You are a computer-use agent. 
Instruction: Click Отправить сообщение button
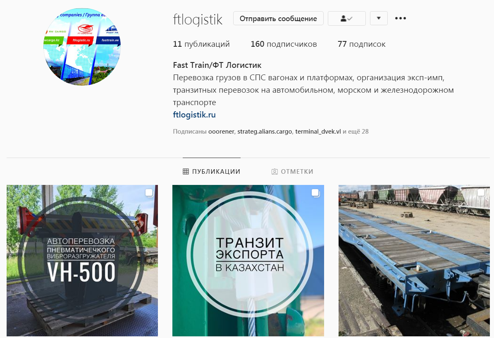278,18
